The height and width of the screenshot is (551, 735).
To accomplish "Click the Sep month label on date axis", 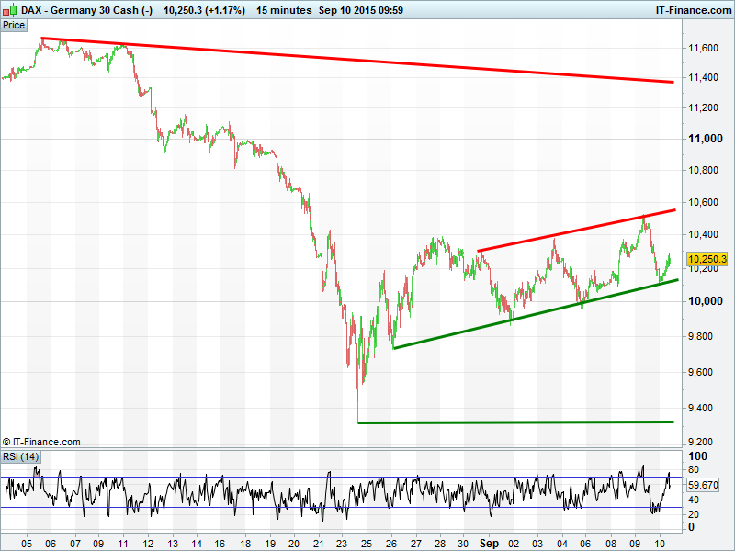I will [x=487, y=542].
